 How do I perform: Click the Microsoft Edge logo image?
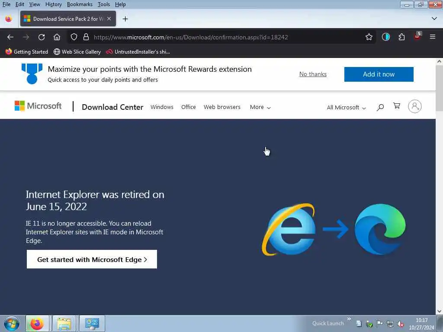click(380, 229)
